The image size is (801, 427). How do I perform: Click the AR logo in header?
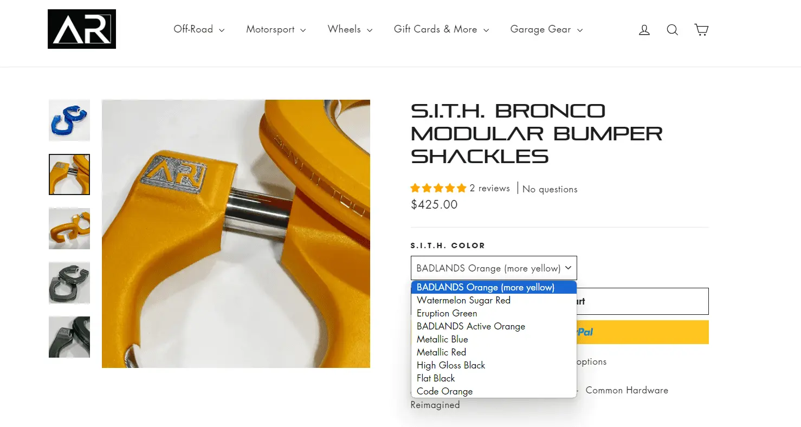[82, 29]
